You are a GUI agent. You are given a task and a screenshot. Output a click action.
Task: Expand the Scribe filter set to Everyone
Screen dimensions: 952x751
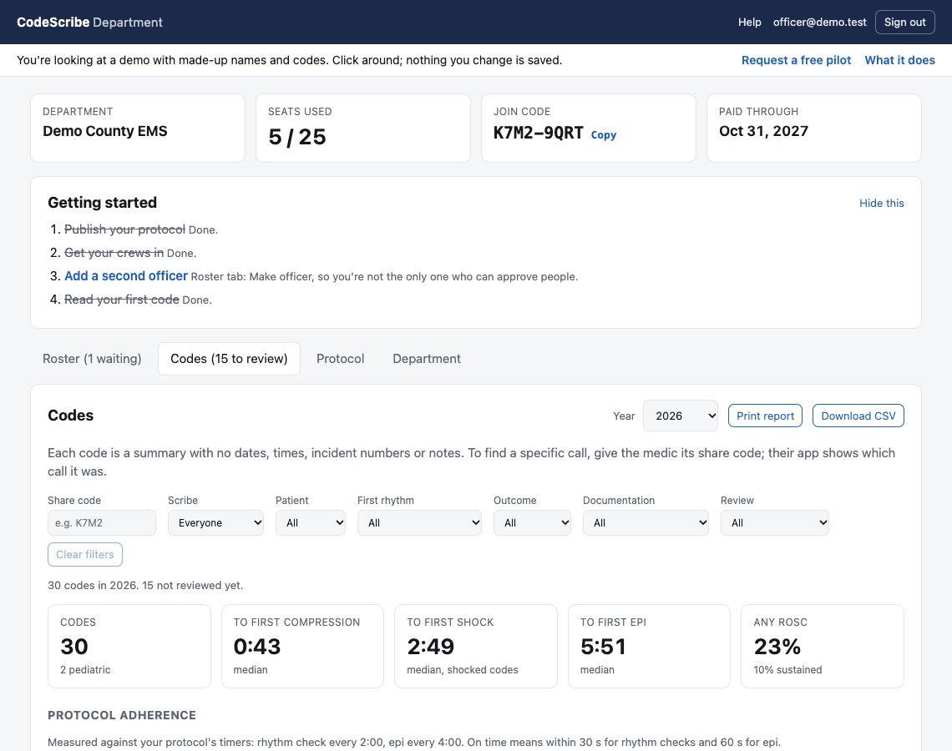pos(215,523)
